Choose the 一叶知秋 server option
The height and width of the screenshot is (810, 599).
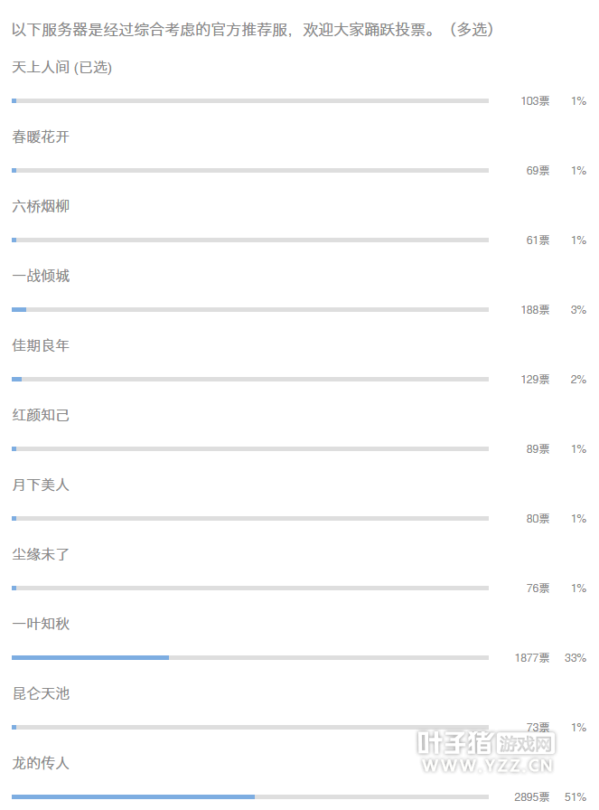click(41, 625)
